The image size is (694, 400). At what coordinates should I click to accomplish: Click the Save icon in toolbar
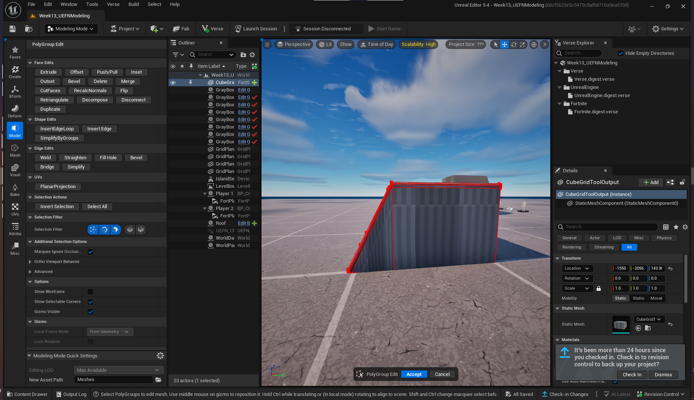point(13,29)
